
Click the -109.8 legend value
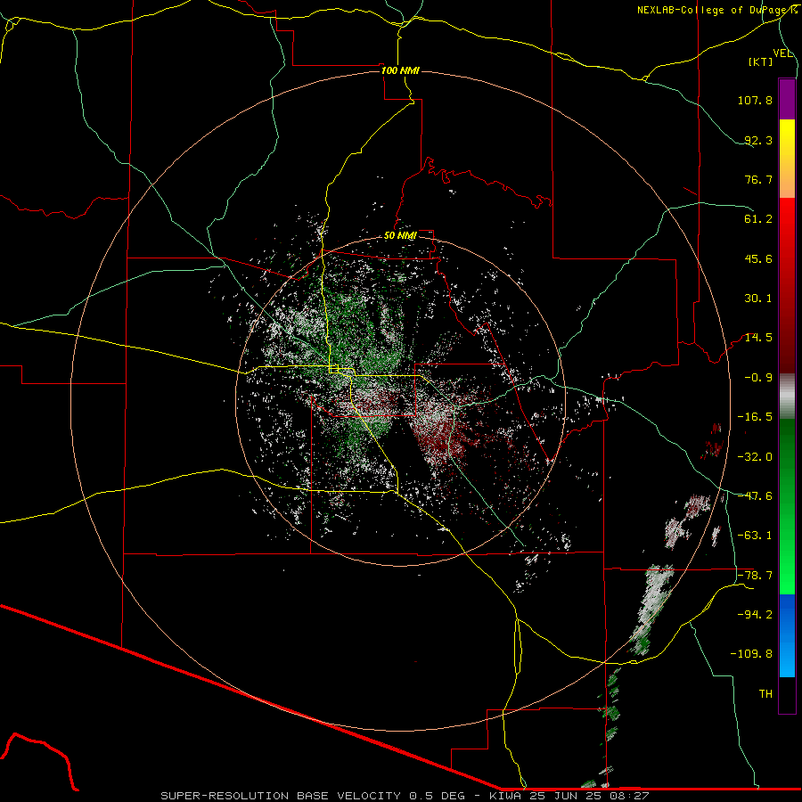(751, 654)
